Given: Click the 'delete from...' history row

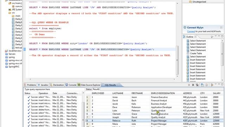Looking at the screenshot, I should click(x=45, y=110).
